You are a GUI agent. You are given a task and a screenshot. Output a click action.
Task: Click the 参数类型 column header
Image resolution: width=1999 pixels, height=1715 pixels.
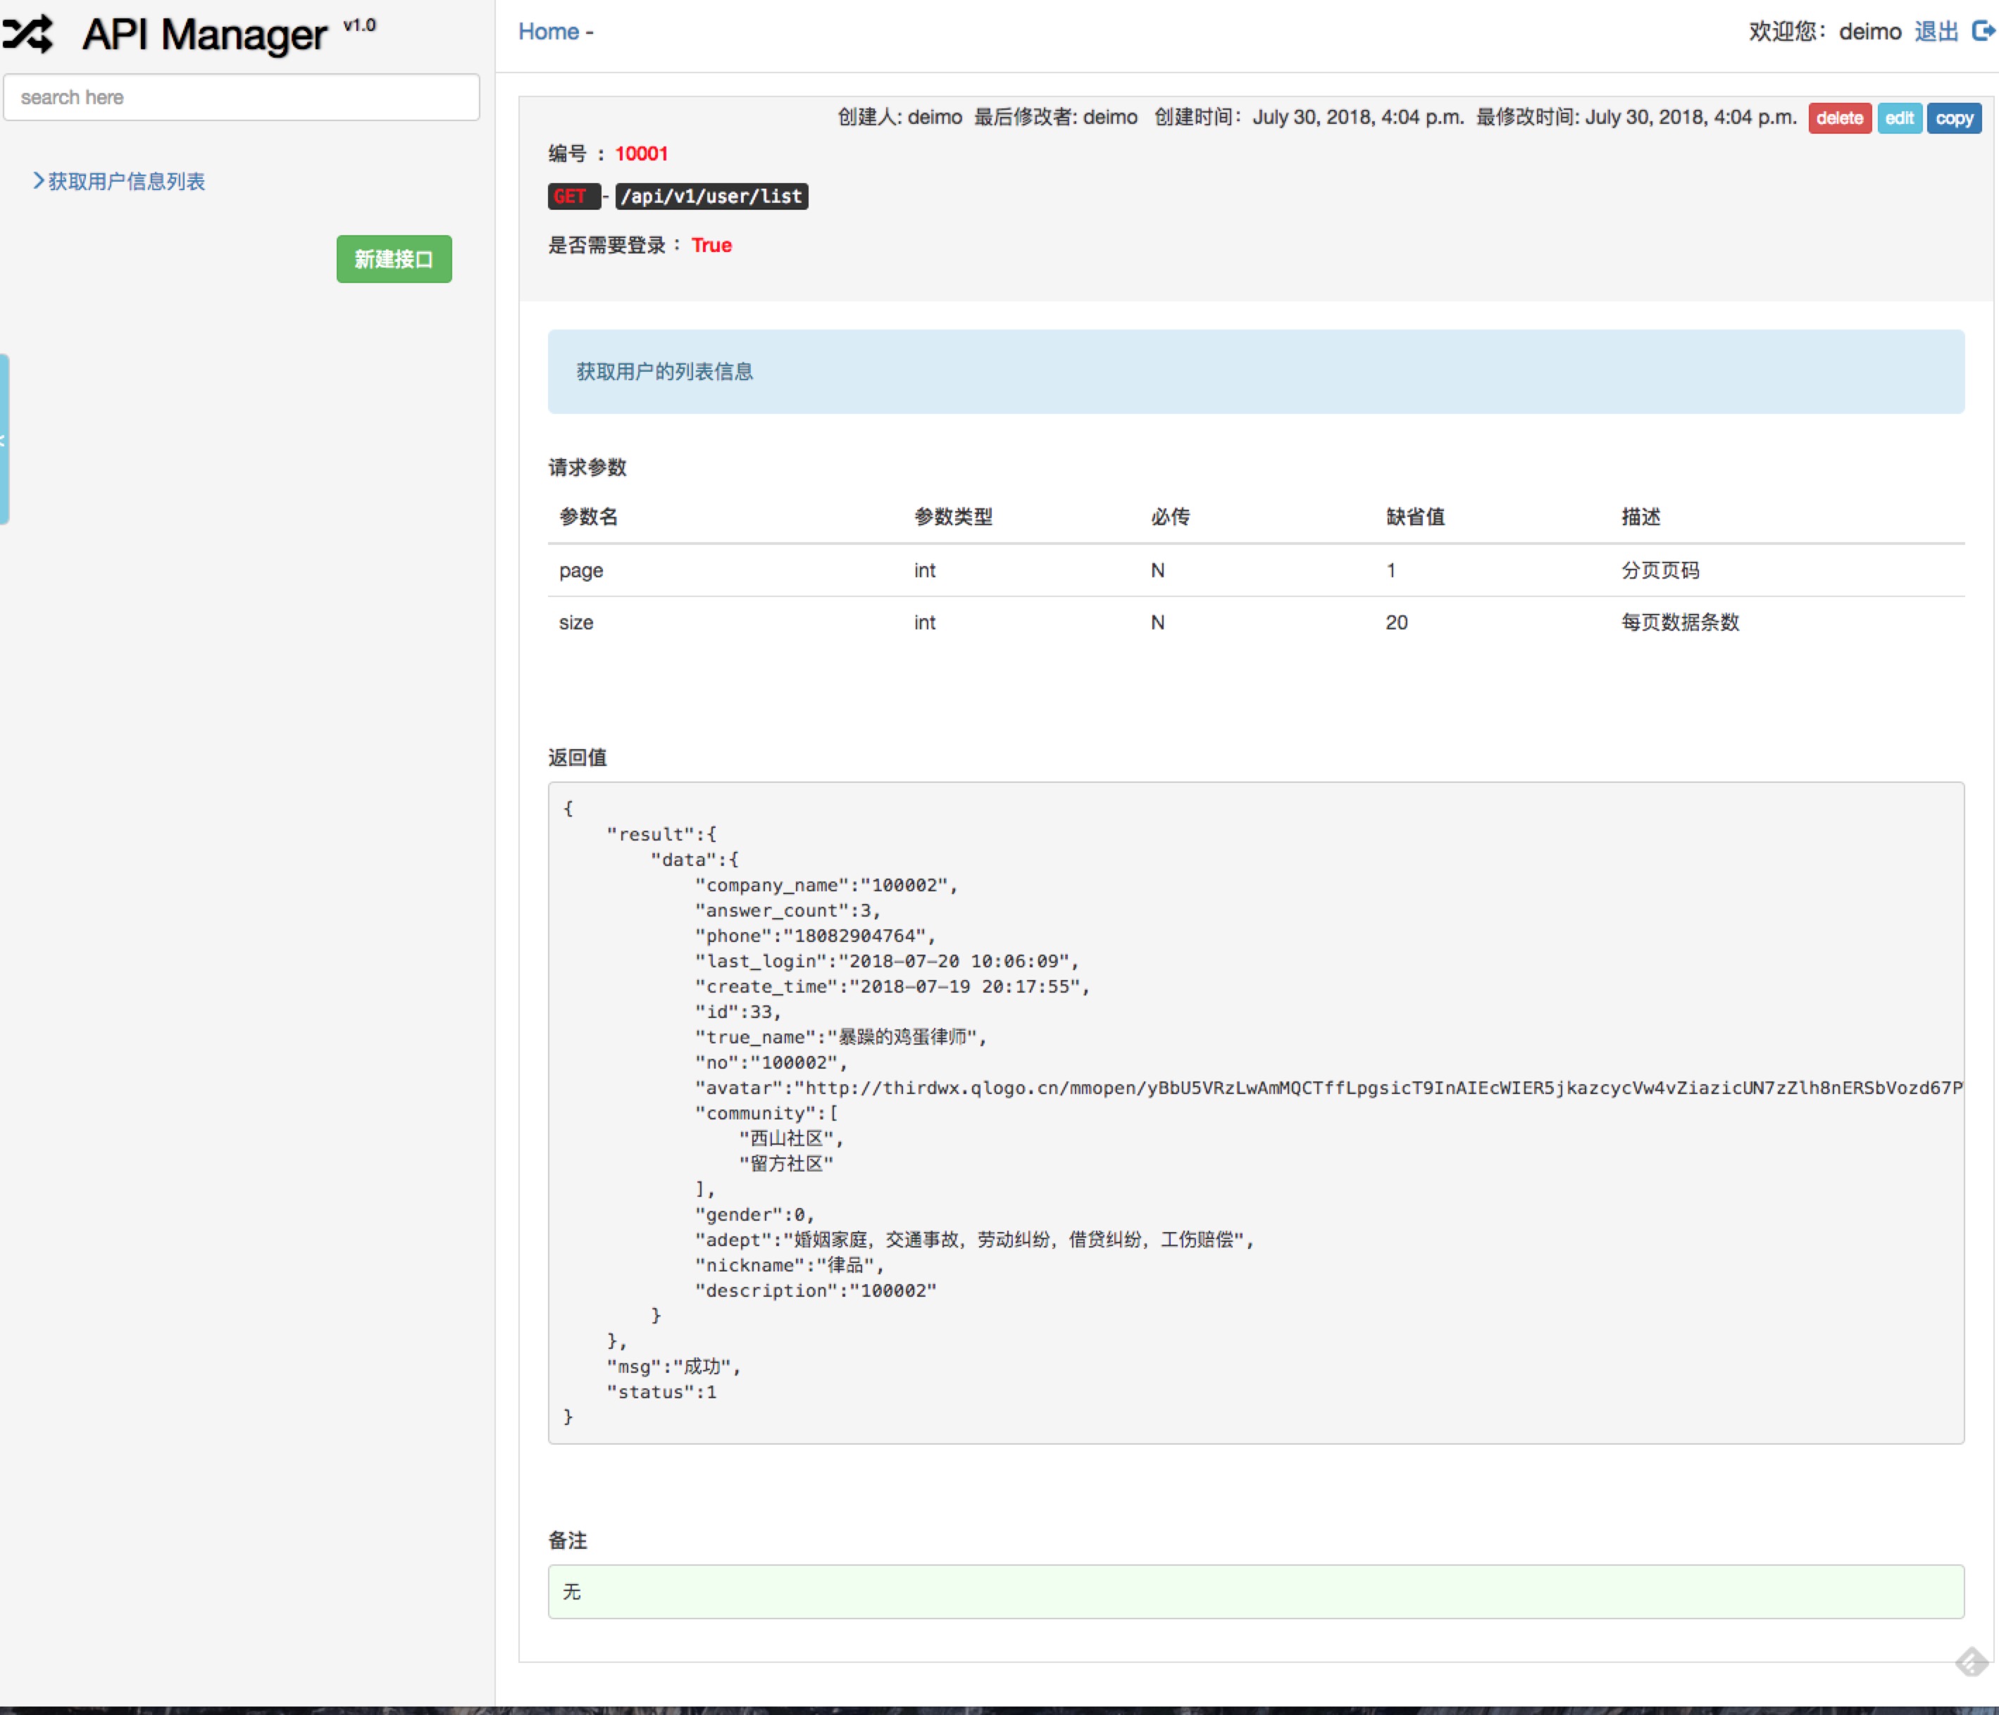(953, 517)
